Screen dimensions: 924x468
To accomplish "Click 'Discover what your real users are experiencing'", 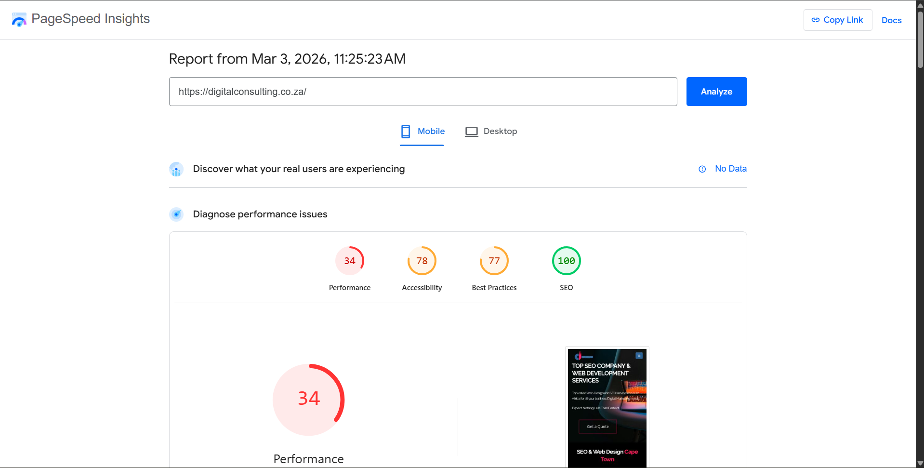I will click(x=299, y=169).
